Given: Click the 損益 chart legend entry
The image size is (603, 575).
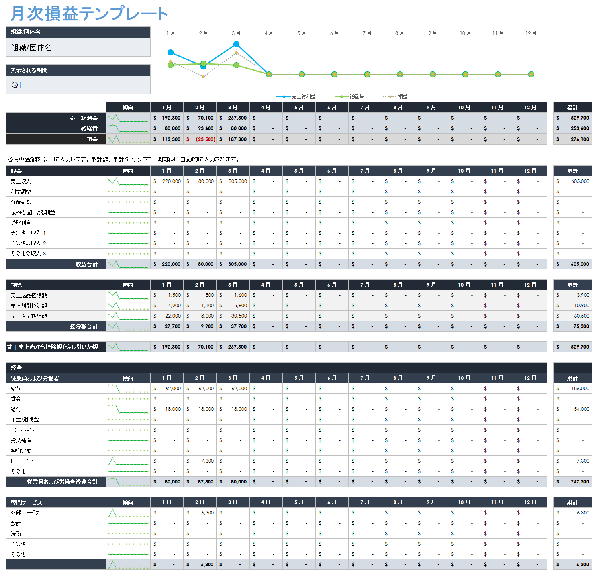Looking at the screenshot, I should pos(395,97).
